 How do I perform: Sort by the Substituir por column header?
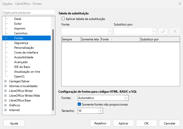click(160, 39)
